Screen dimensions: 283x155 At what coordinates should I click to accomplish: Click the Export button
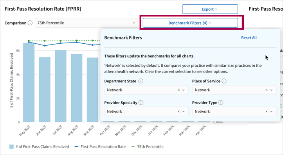tap(210, 9)
